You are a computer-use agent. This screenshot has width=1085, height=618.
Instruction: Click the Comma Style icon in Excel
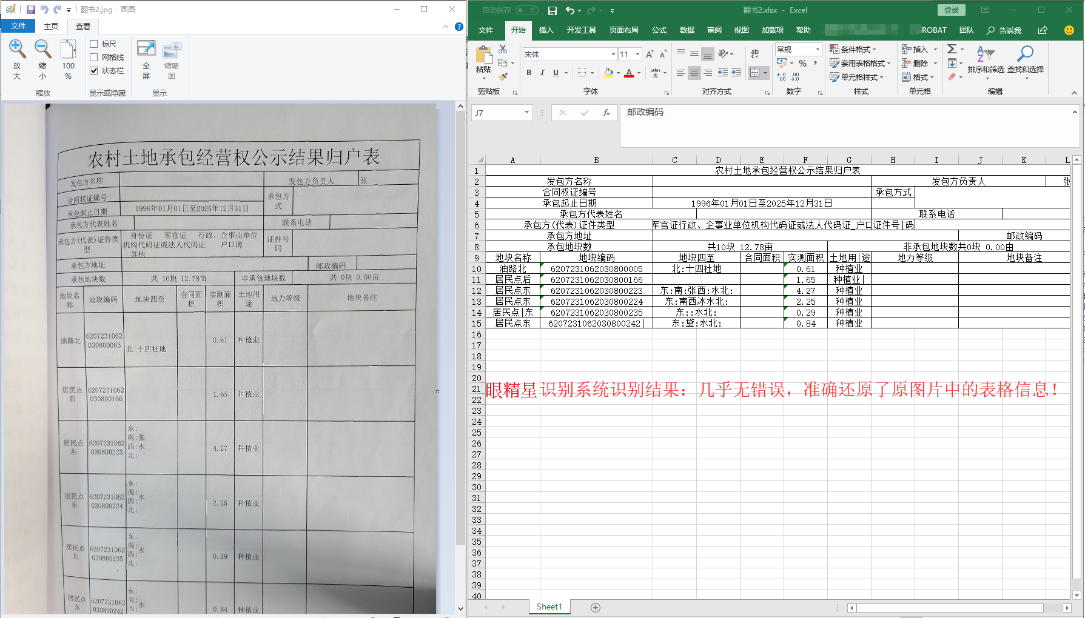pos(815,63)
